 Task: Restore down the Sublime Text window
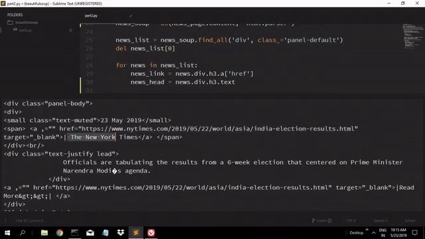(x=403, y=3)
